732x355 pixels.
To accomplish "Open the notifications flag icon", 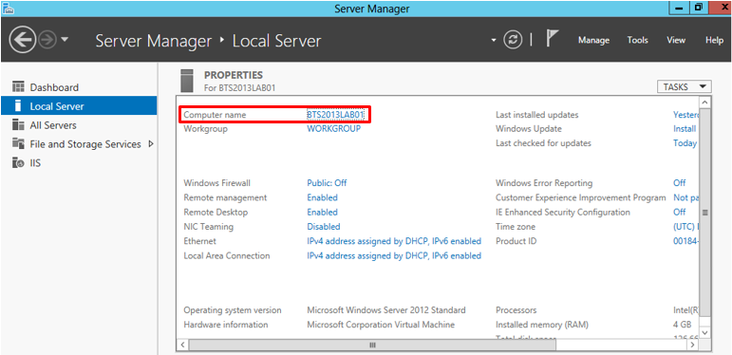I will pos(553,39).
